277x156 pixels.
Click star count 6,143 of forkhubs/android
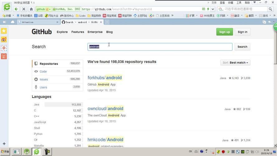[x=234, y=78]
